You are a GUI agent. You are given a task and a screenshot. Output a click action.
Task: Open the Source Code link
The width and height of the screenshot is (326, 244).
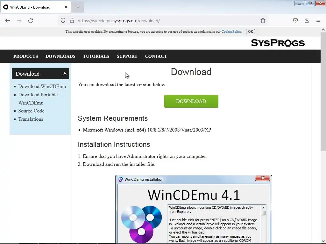coord(31,111)
